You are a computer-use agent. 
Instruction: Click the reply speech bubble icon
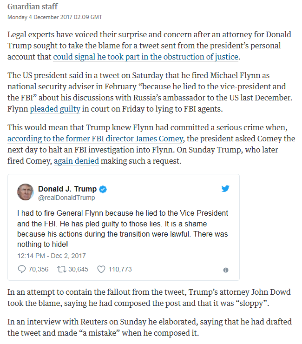(21, 269)
